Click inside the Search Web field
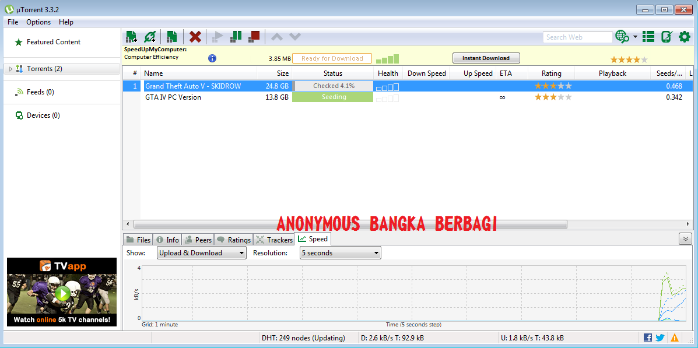This screenshot has height=348, width=698. point(577,37)
